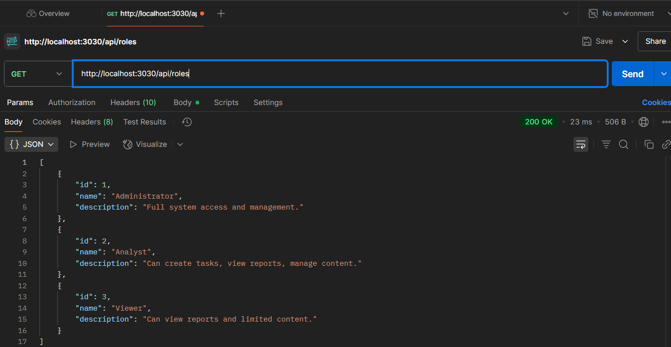Click "Viewer" value in JSON
671x347 pixels.
(129, 308)
